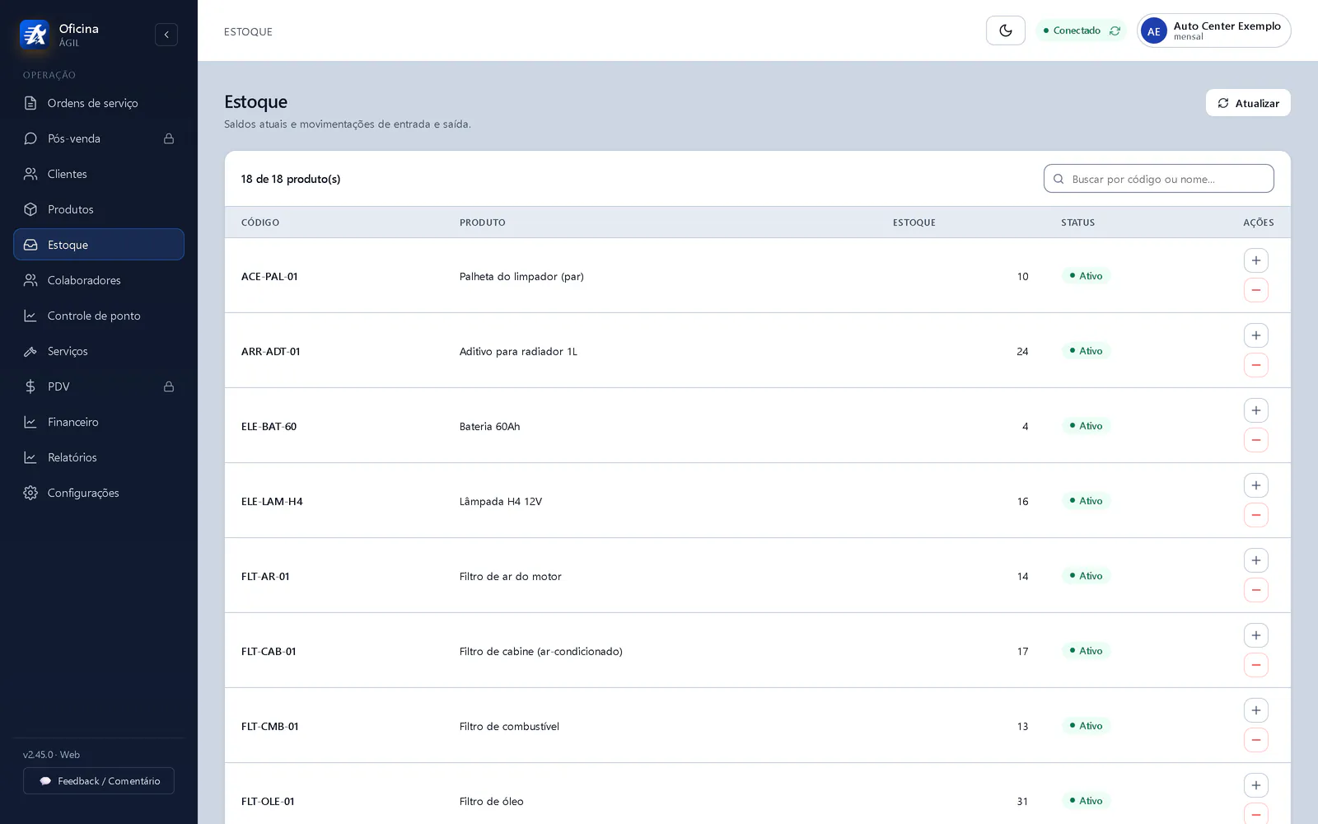Click the sync icon next to Conectado
This screenshot has height=824, width=1318.
(1115, 30)
